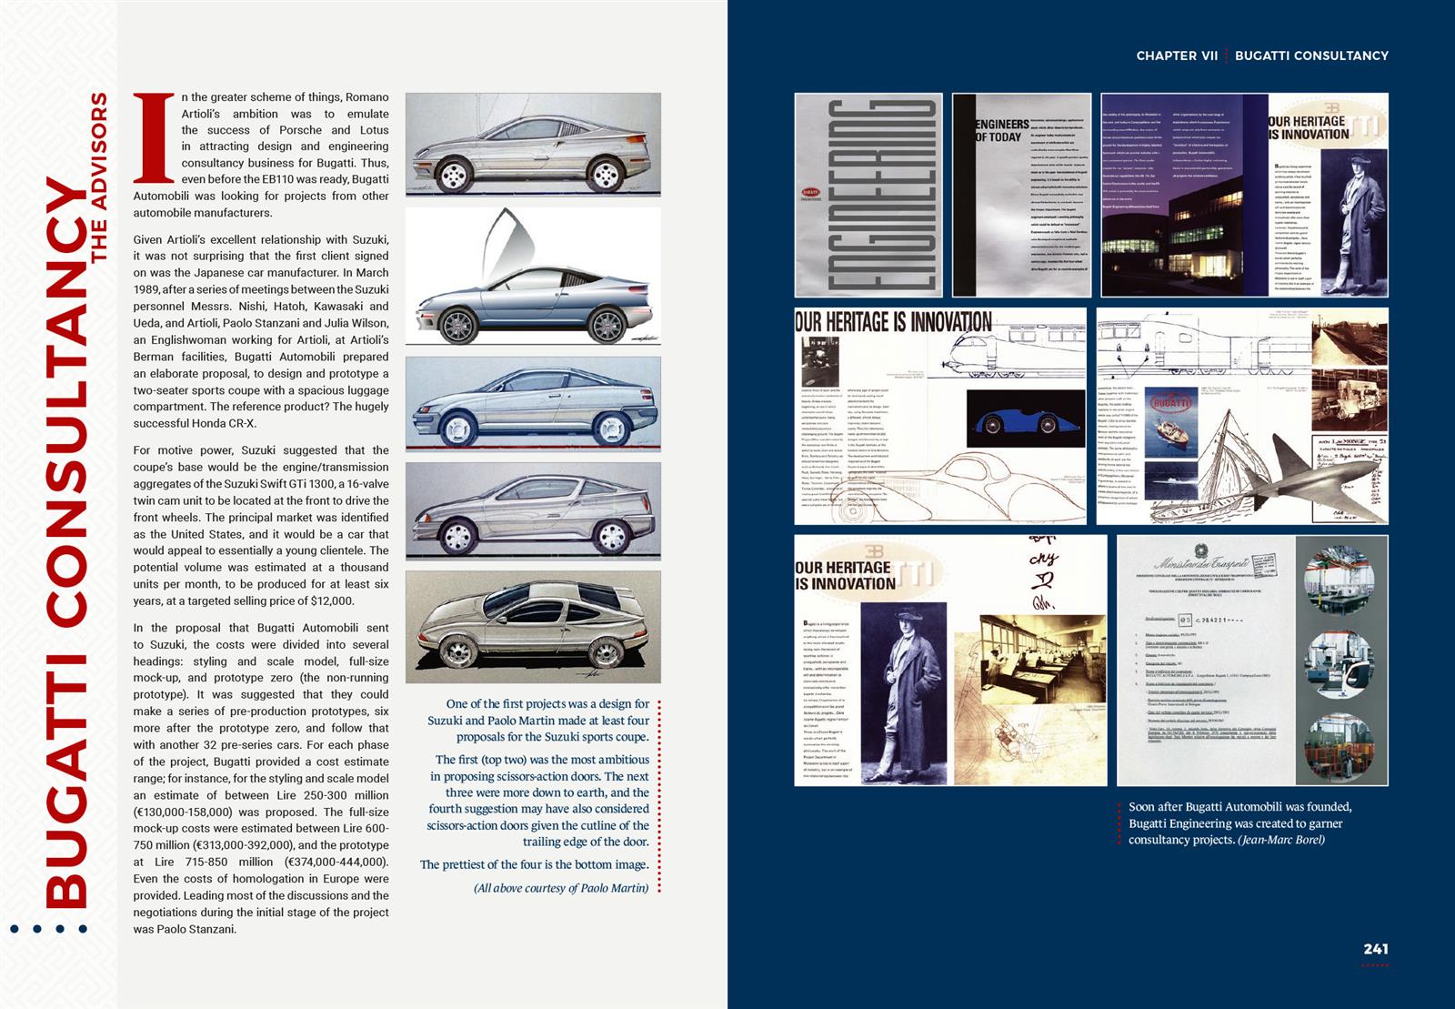Click the paragraph starting 'For motive power'
Image resolution: width=1455 pixels, height=1009 pixels.
pos(261,525)
